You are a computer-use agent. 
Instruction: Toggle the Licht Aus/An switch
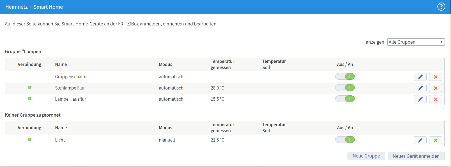click(345, 140)
